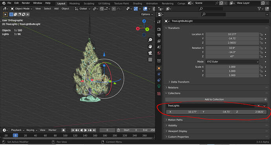Toggle the lock for Scale Z
The image size is (271, 145).
point(261,75)
